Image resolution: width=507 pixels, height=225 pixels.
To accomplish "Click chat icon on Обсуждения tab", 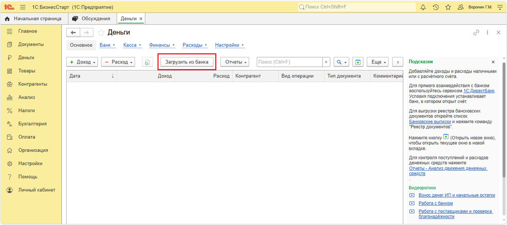I will click(75, 19).
